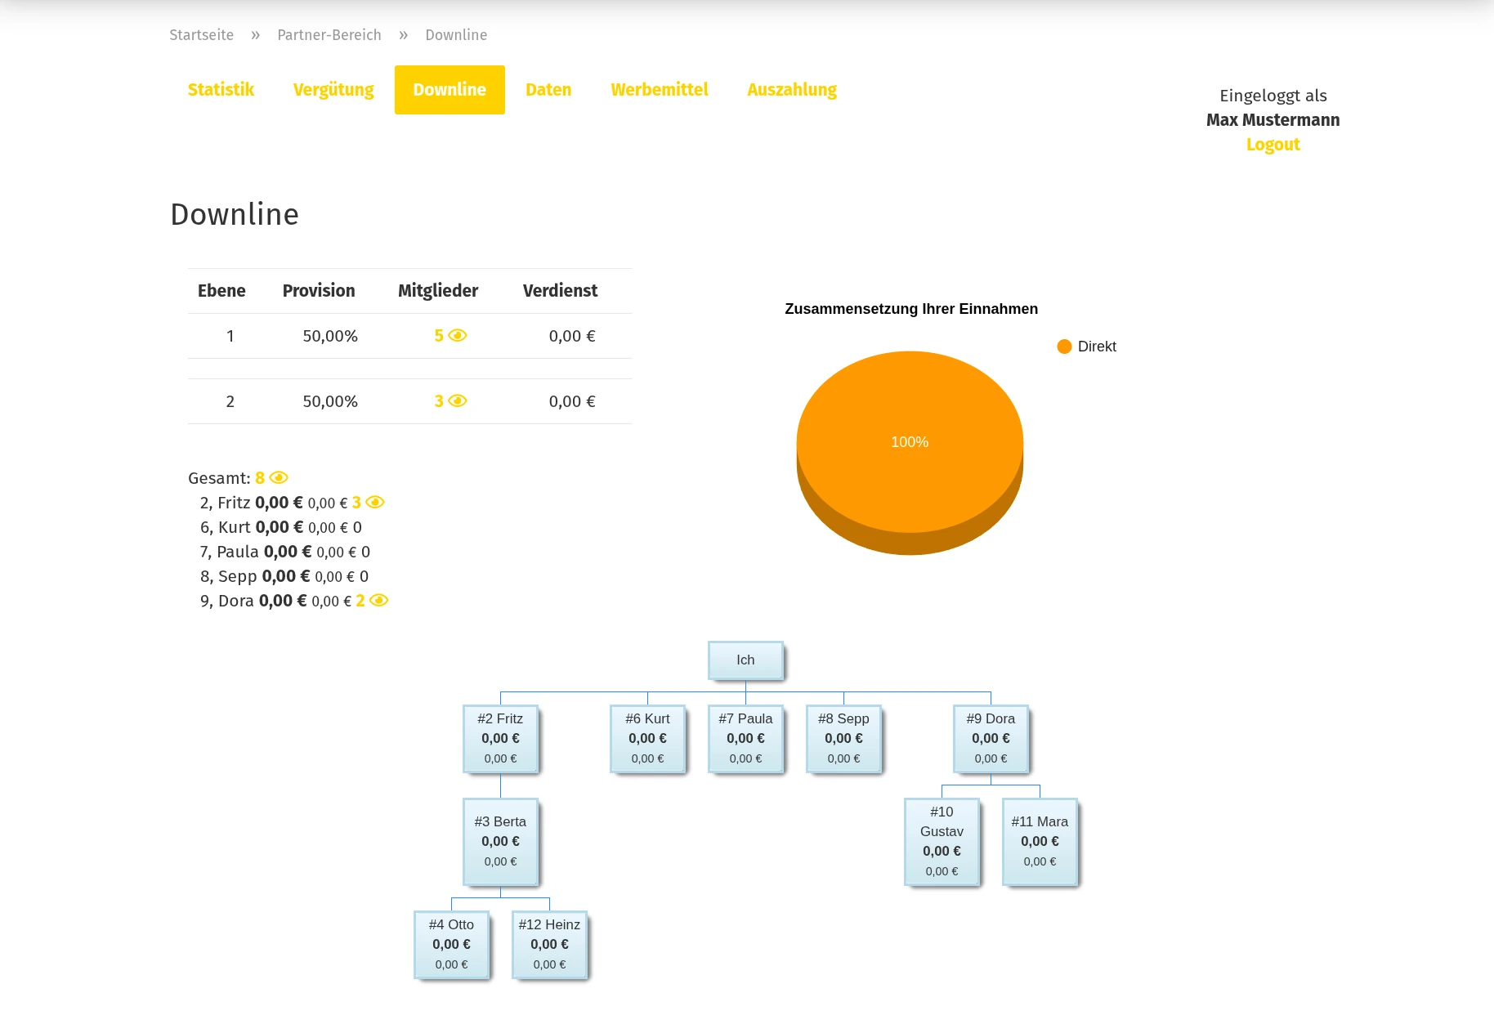Image resolution: width=1494 pixels, height=1020 pixels.
Task: Click the #10 Gustav tree node
Action: click(942, 841)
